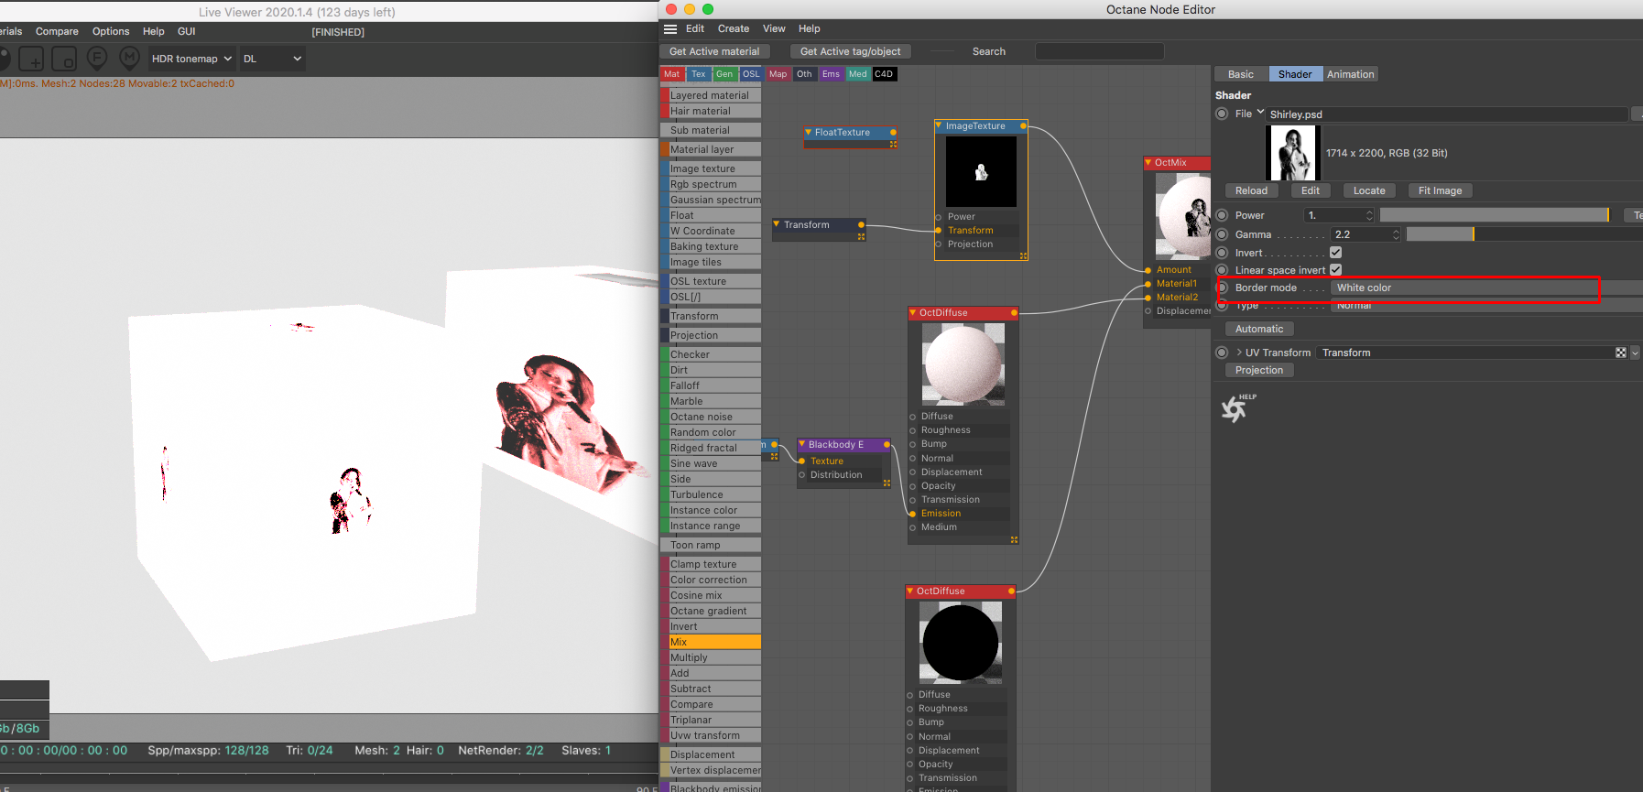
Task: Open the HDR tonemap dropdown
Action: (x=192, y=59)
